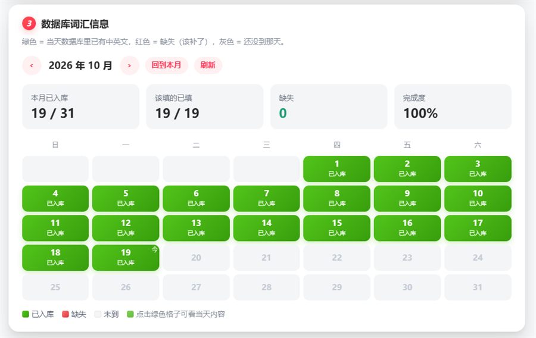Open today's cell, day 19
This screenshot has width=536, height=338.
pyautogui.click(x=126, y=258)
